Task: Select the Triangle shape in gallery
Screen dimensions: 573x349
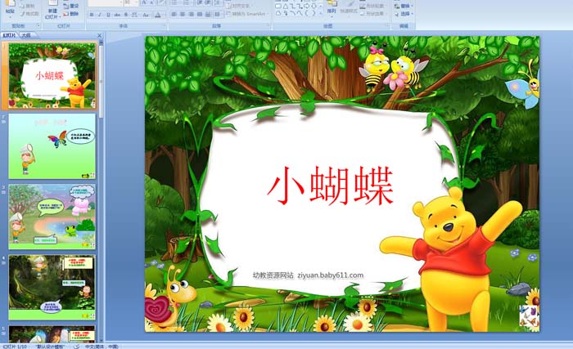Action: [x=286, y=7]
